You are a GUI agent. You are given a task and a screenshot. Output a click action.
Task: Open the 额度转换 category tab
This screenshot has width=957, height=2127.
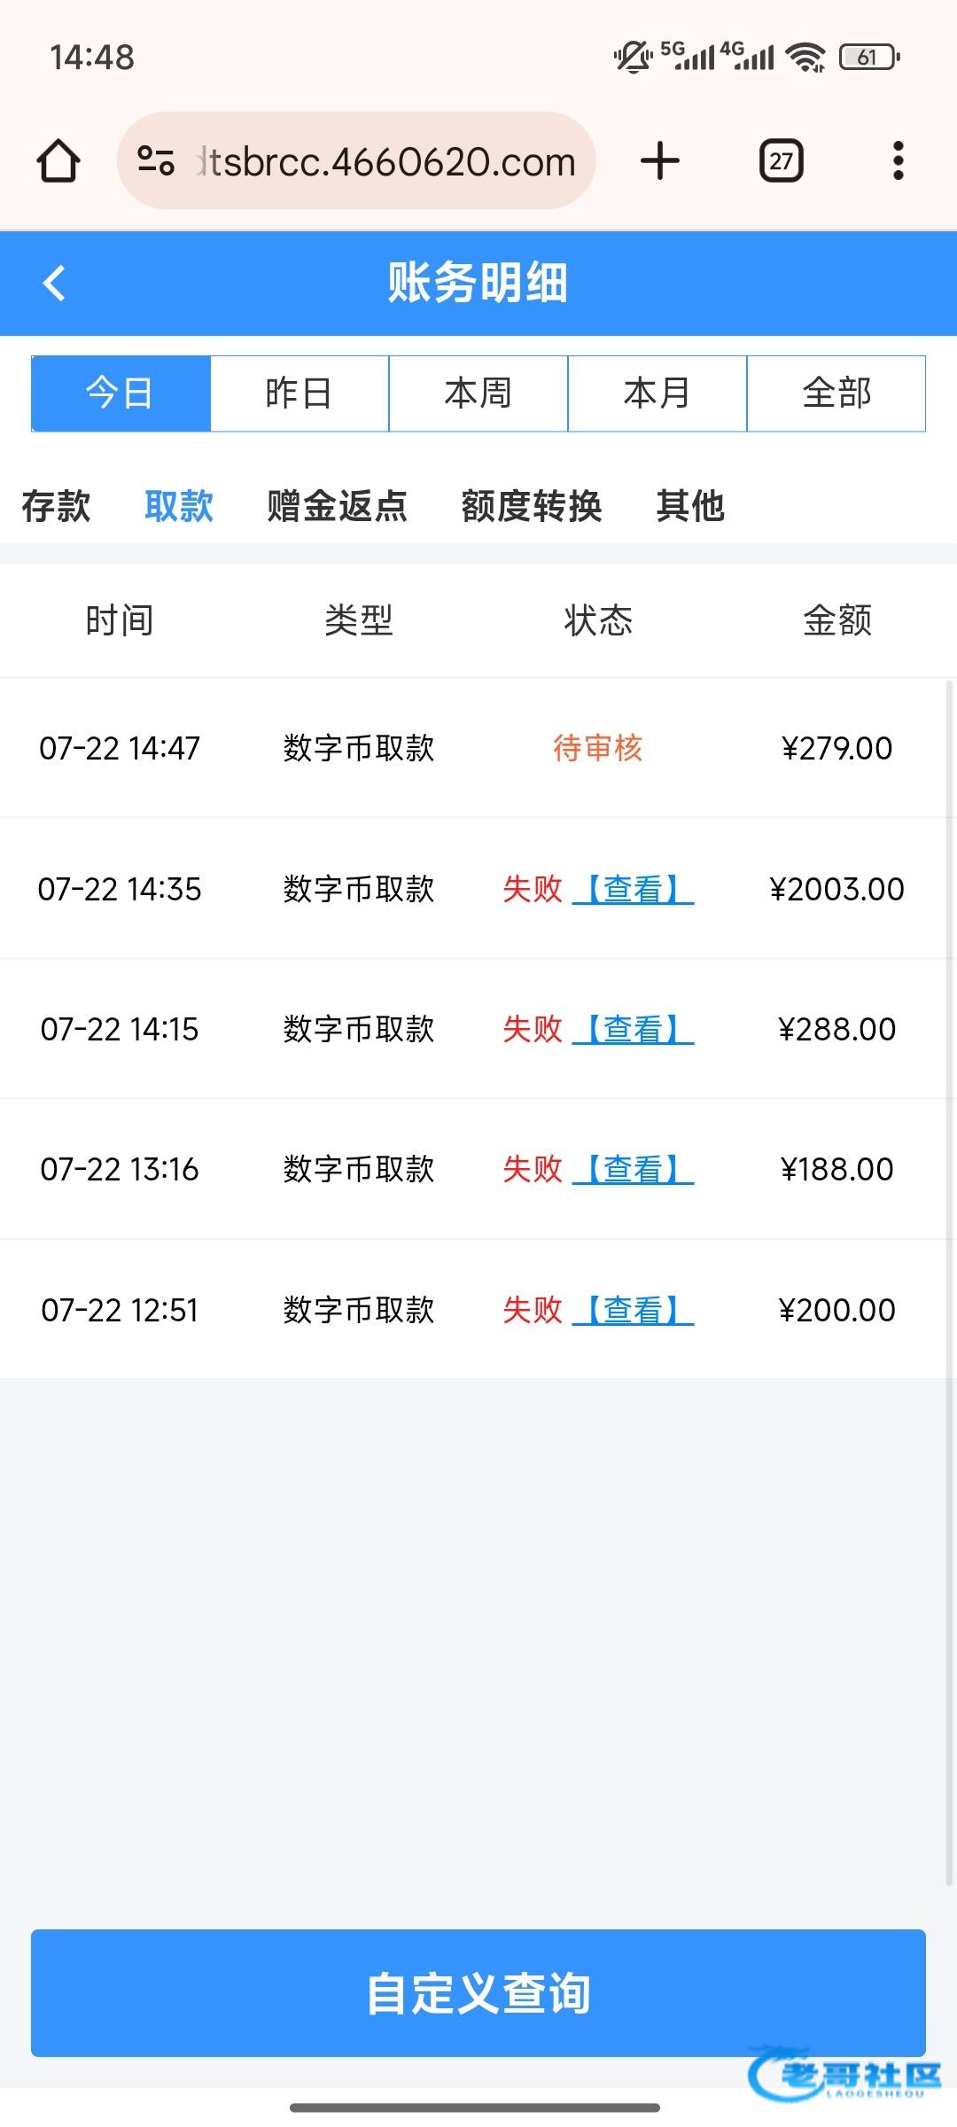coord(532,507)
